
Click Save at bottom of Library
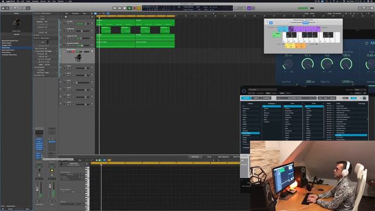(x=28, y=209)
